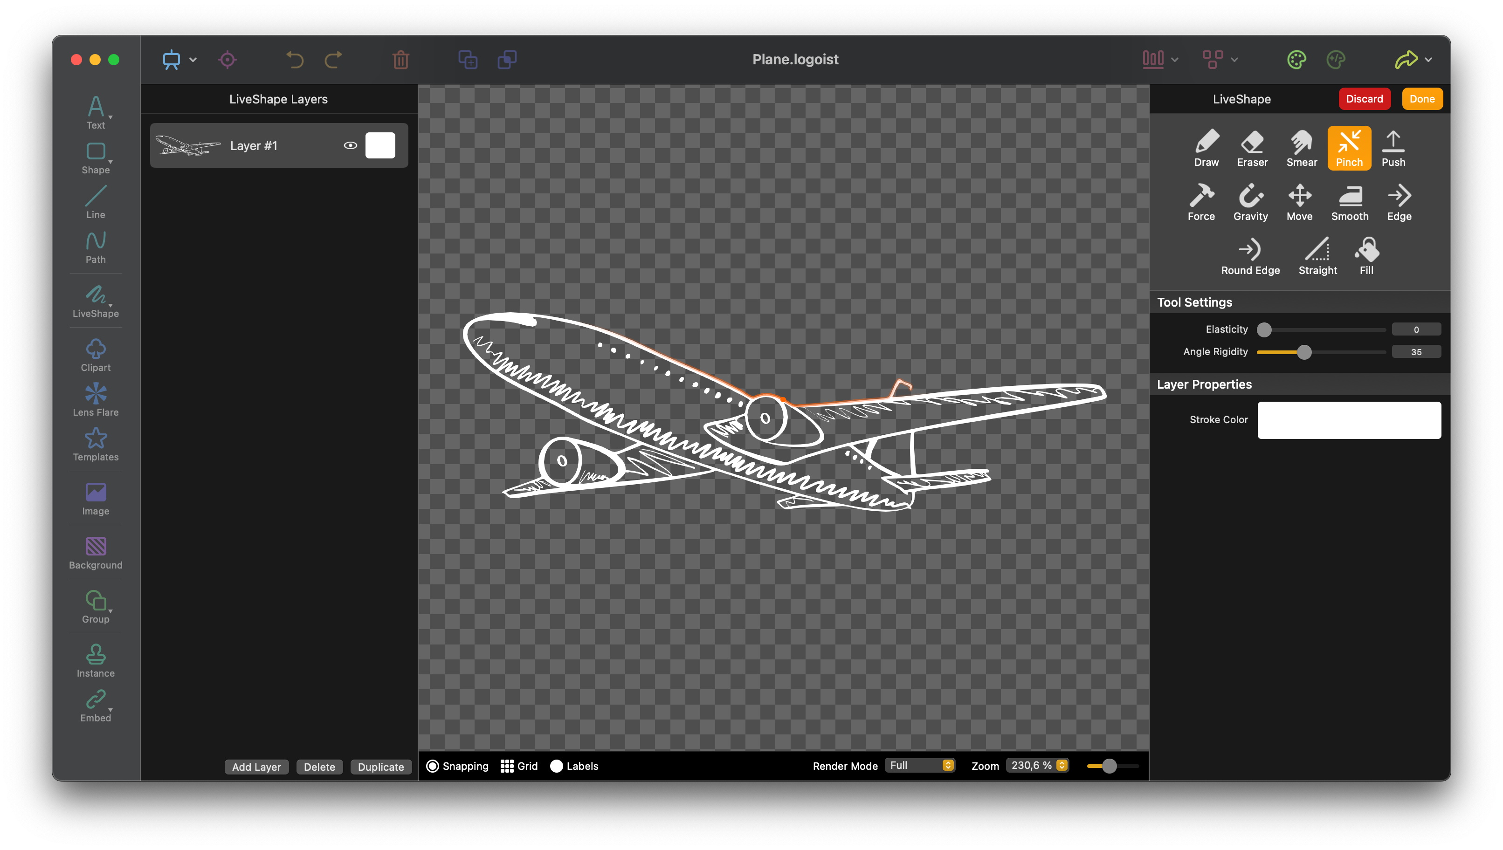Open the Clipart library
Screen dimensions: 1503x850
point(96,355)
